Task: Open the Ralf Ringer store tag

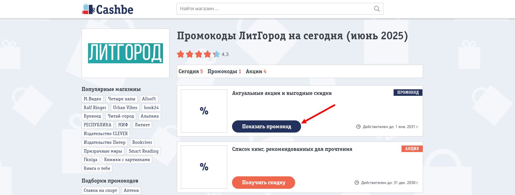Action: click(x=95, y=108)
